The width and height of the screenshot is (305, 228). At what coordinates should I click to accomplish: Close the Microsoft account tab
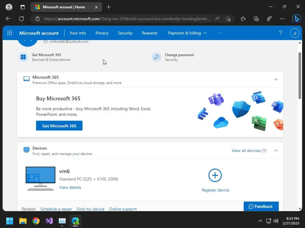click(96, 7)
